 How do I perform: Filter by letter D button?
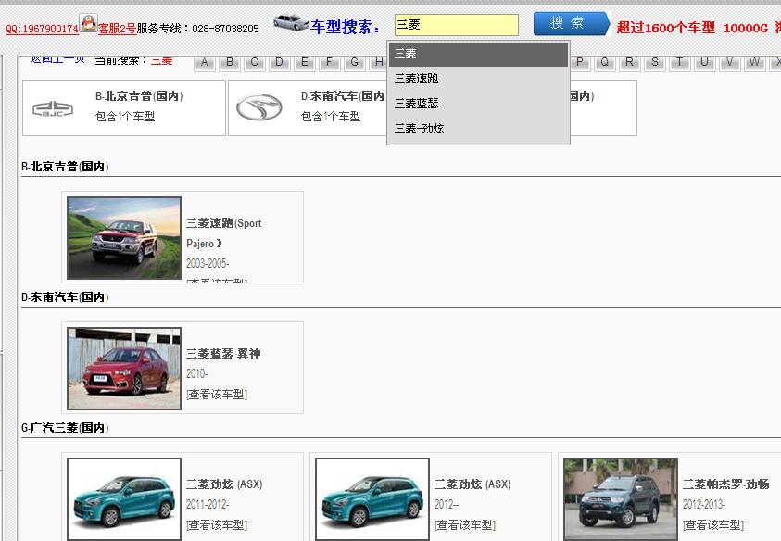pos(280,63)
